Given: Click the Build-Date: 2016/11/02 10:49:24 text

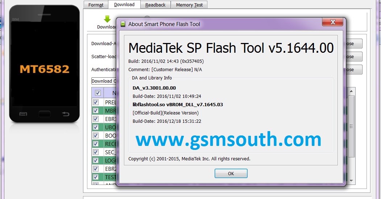Looking at the screenshot, I should coord(167,96).
